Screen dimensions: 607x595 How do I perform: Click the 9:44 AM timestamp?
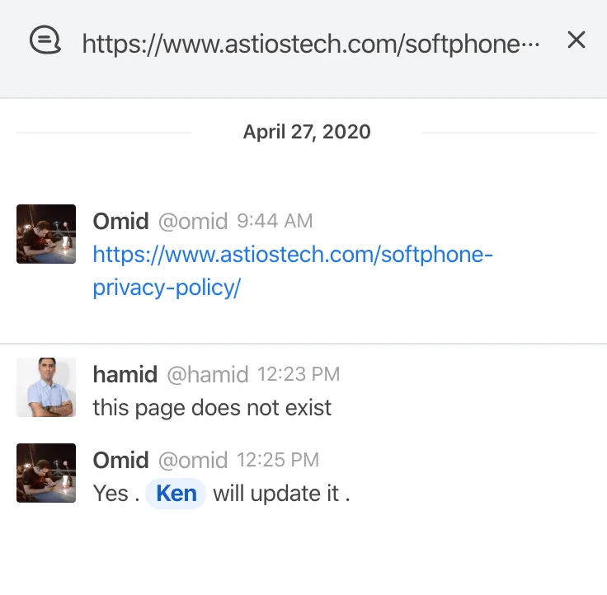pyautogui.click(x=275, y=221)
